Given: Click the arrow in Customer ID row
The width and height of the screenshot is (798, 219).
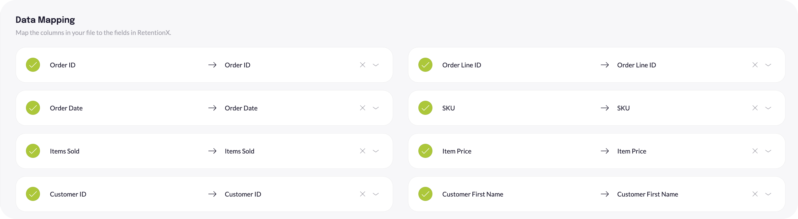Looking at the screenshot, I should coord(212,194).
